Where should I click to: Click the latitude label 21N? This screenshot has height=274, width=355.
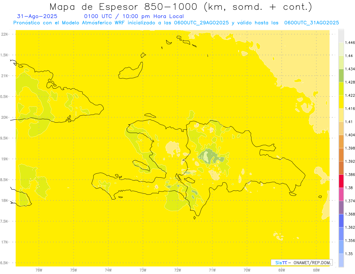pos(4,76)
